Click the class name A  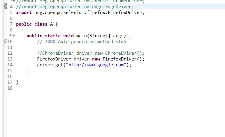[x=52, y=24]
